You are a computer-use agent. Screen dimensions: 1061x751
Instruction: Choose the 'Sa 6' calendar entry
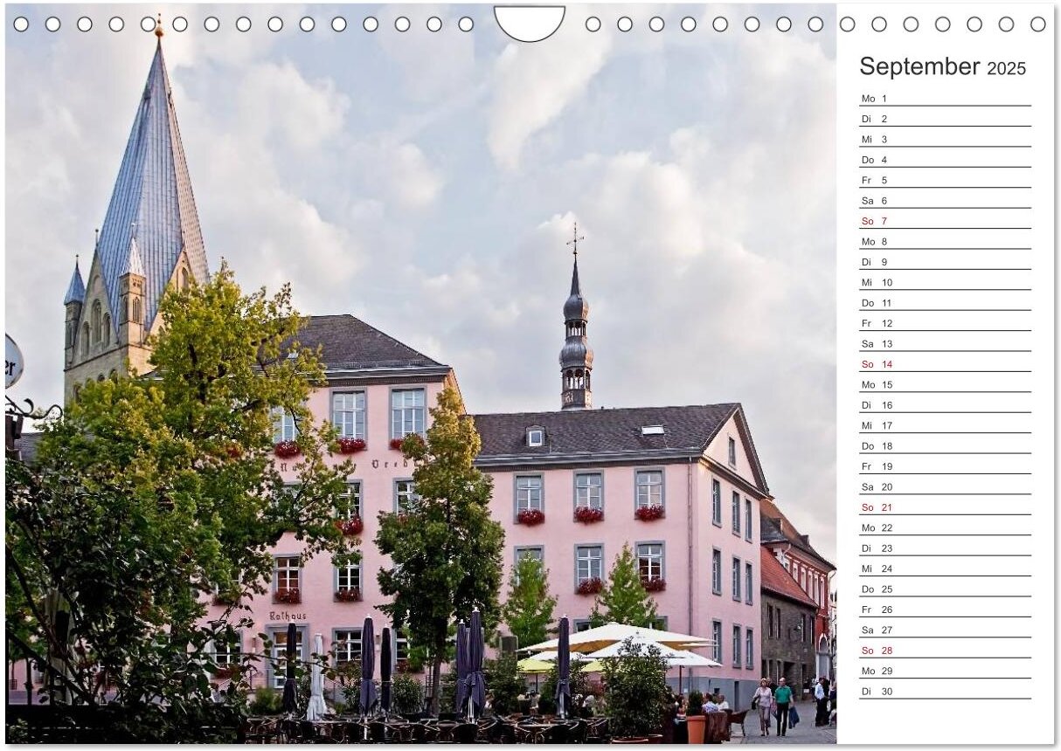tap(945, 200)
